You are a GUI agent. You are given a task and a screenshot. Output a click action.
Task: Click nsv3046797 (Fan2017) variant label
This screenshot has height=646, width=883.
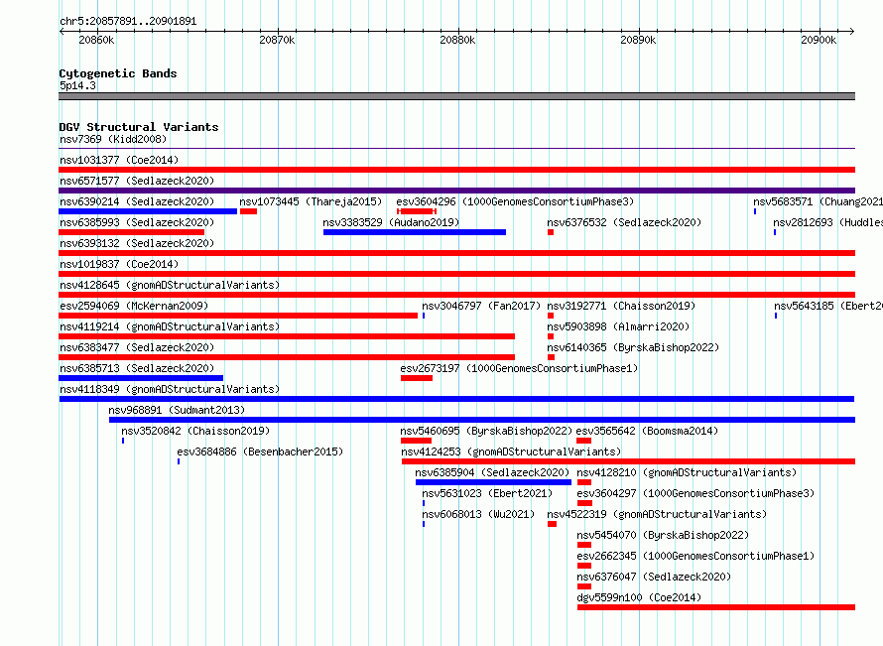point(481,306)
